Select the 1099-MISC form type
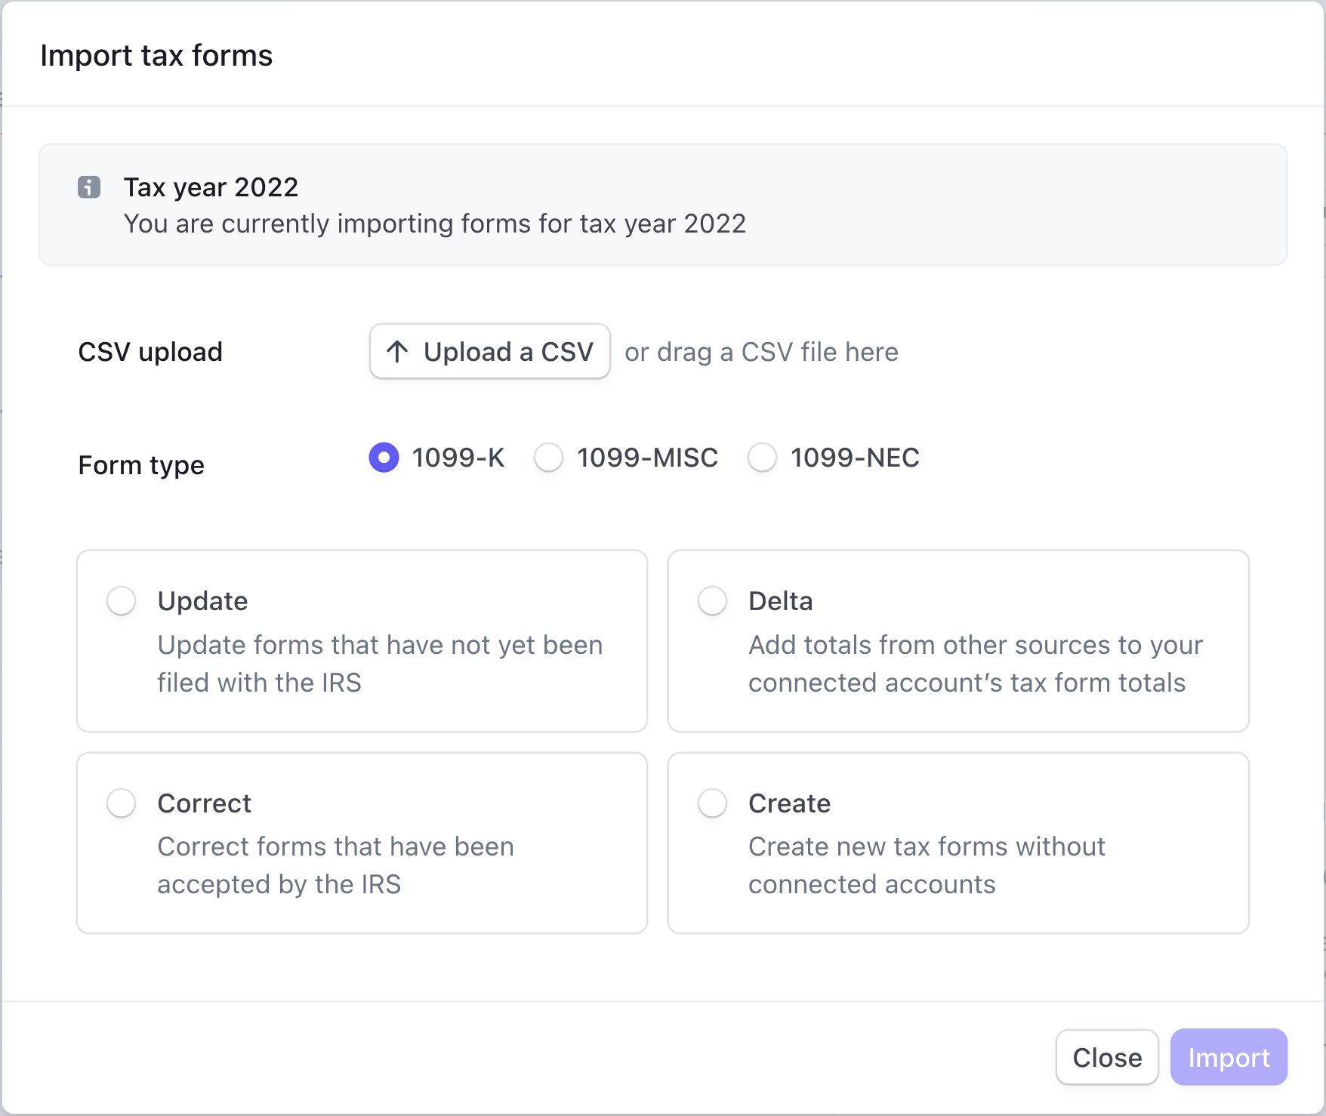Viewport: 1326px width, 1116px height. point(549,458)
